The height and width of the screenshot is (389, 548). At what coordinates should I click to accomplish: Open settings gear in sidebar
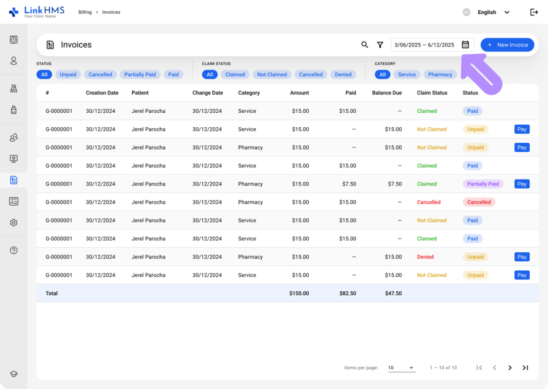pos(13,223)
